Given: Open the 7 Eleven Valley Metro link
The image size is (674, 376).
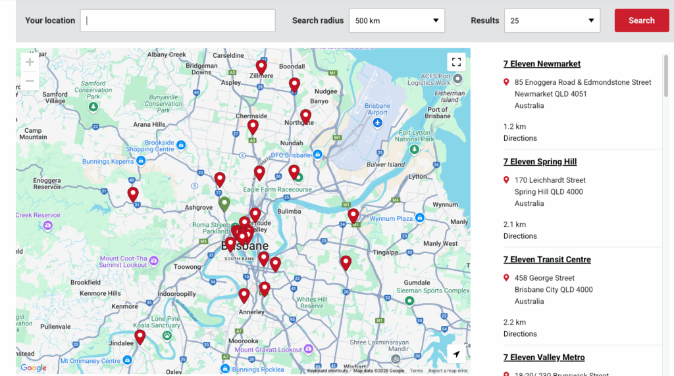Looking at the screenshot, I should (x=544, y=358).
